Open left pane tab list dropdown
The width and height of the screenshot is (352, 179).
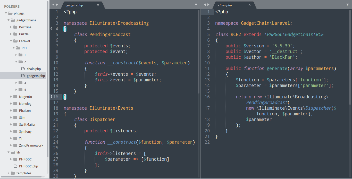click(x=196, y=5)
